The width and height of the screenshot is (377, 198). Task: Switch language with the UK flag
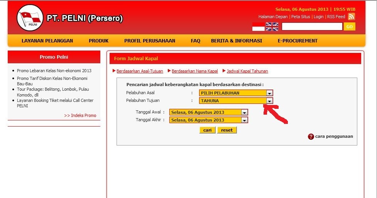(272, 27)
